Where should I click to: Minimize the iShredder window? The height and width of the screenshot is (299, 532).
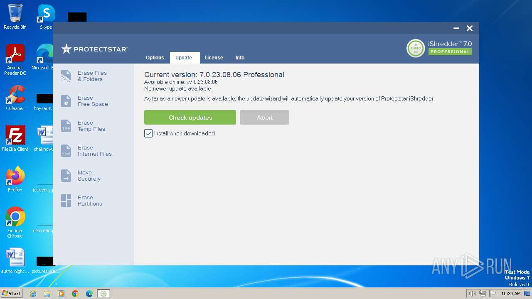(x=456, y=28)
